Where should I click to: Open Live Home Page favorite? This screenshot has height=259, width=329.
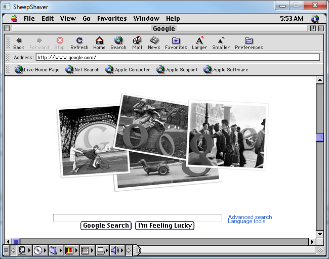click(x=37, y=70)
